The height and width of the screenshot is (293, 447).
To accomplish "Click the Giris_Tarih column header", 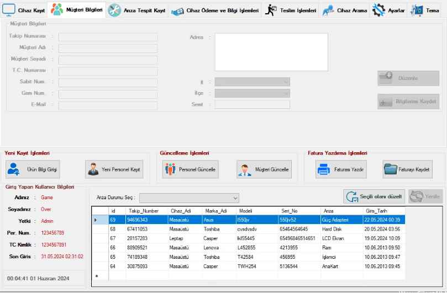I will [383, 211].
